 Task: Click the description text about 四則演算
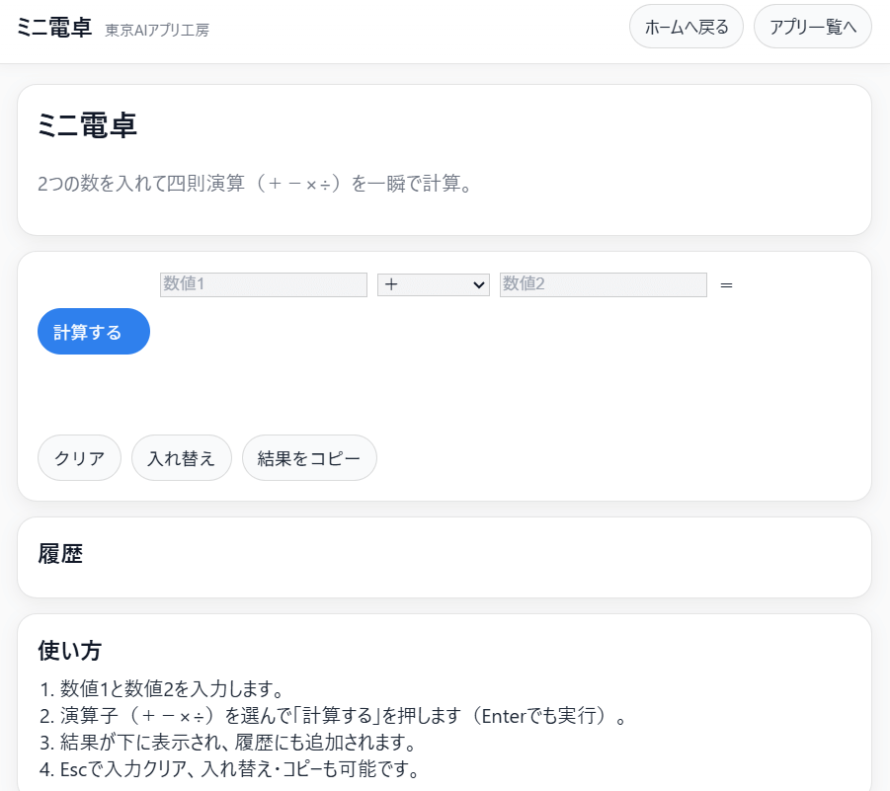(254, 184)
